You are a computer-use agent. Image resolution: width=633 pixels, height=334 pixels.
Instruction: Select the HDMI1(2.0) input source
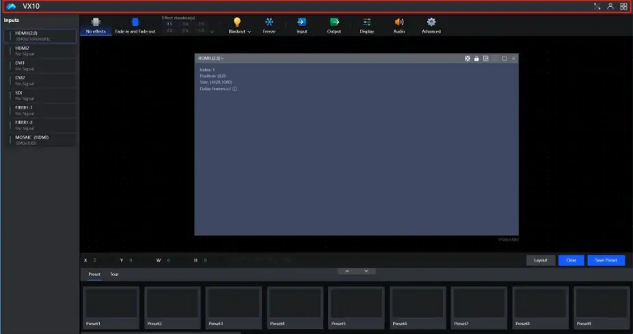click(x=40, y=36)
